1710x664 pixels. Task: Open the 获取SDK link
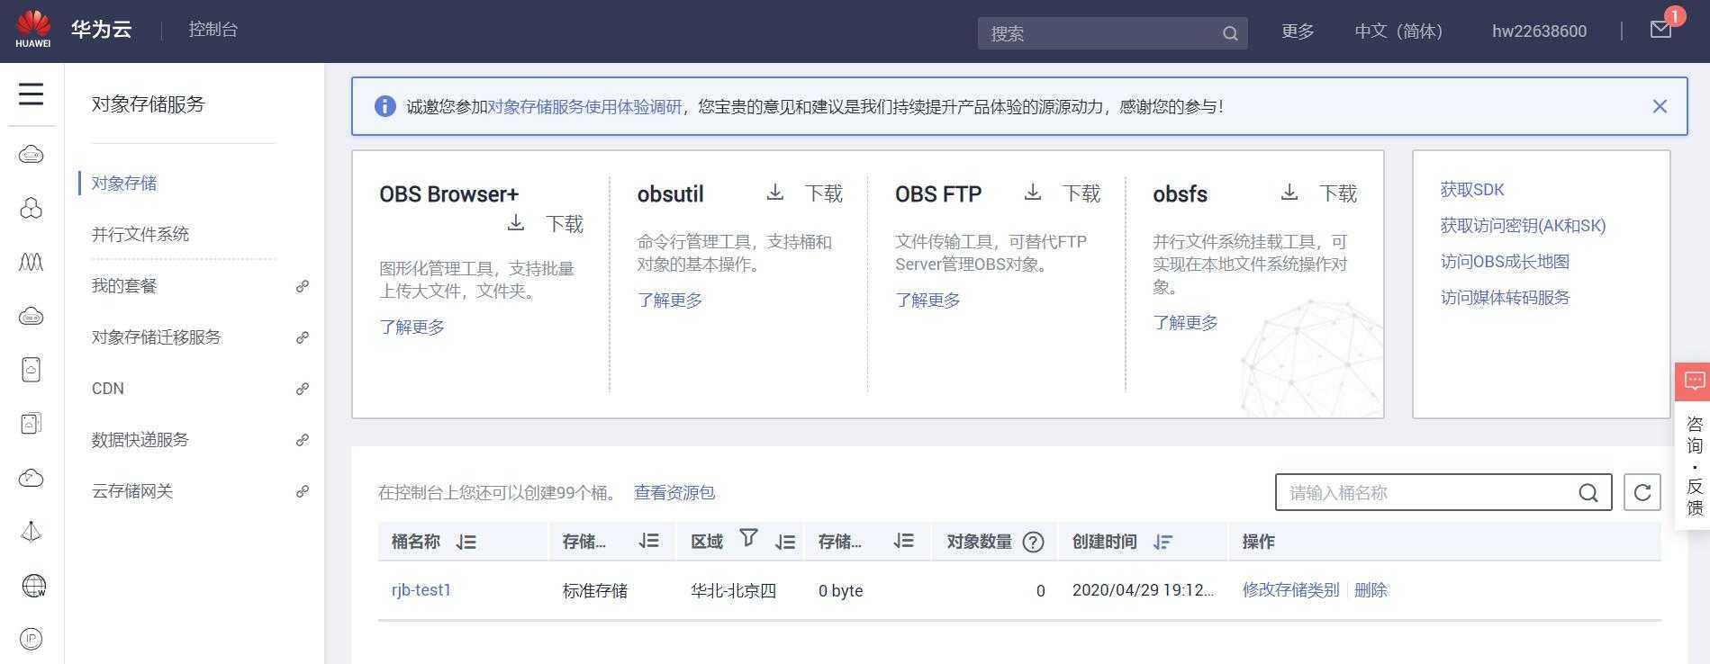point(1472,190)
